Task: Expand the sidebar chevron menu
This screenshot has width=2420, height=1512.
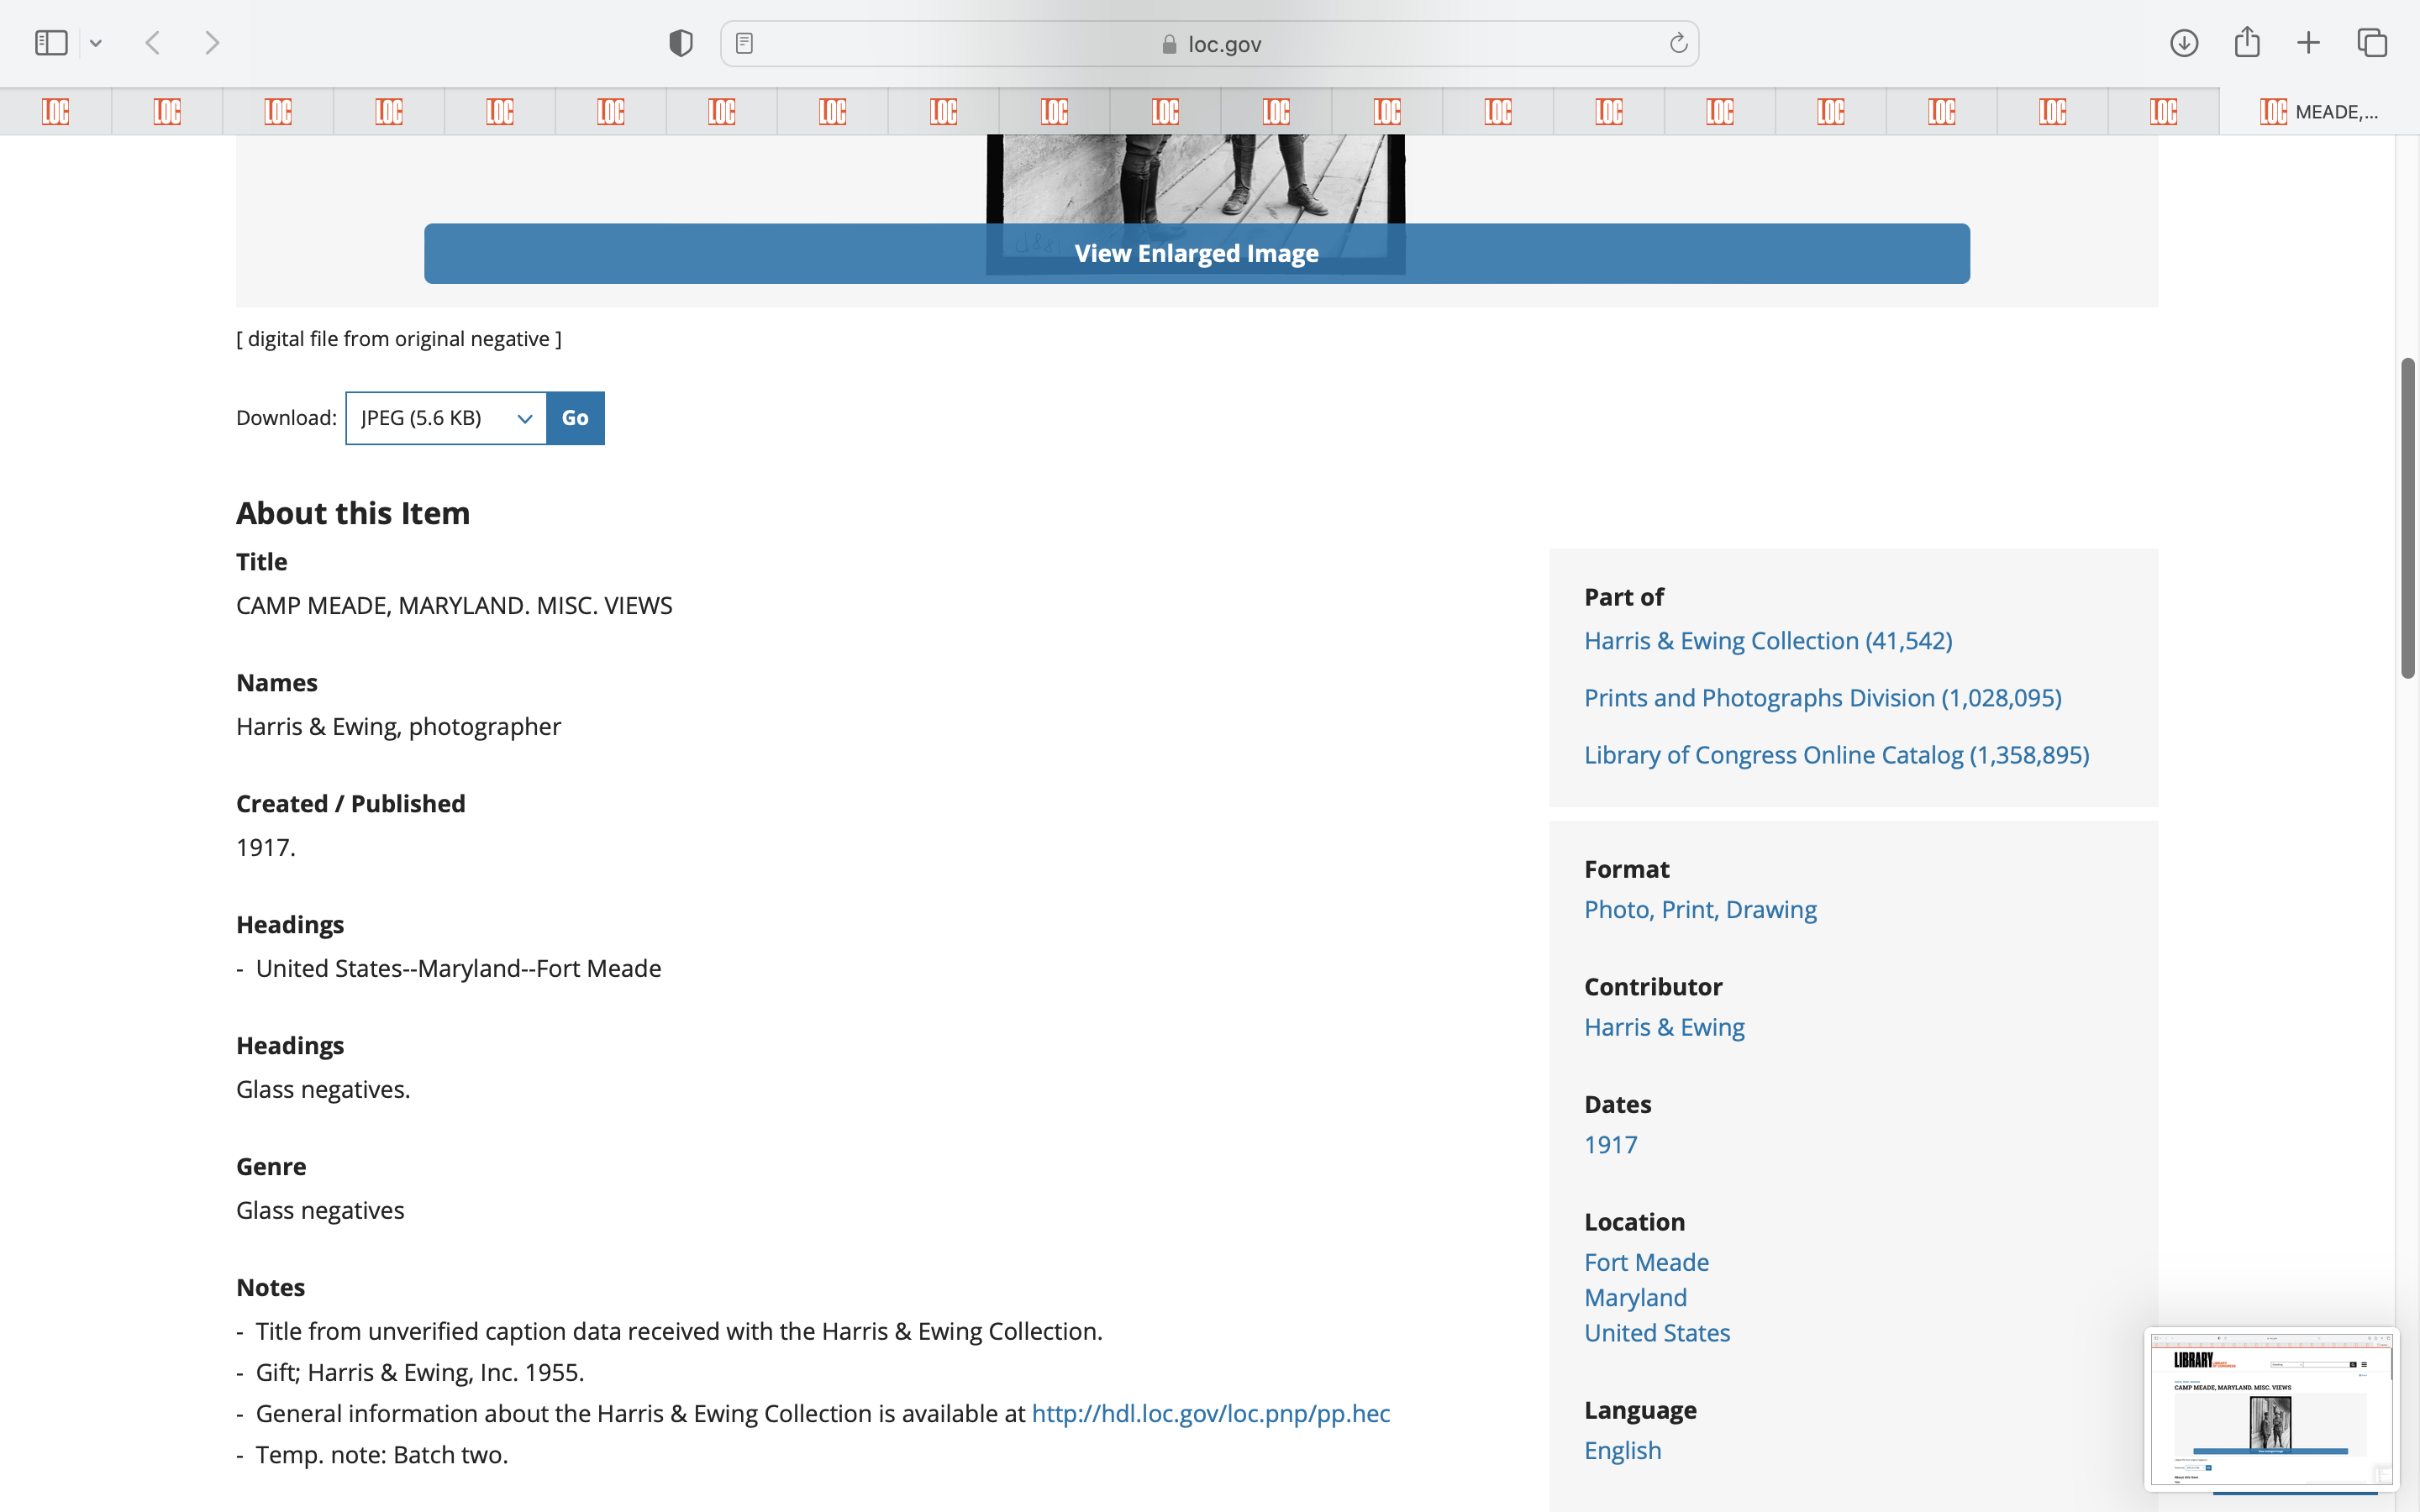Action: click(96, 43)
